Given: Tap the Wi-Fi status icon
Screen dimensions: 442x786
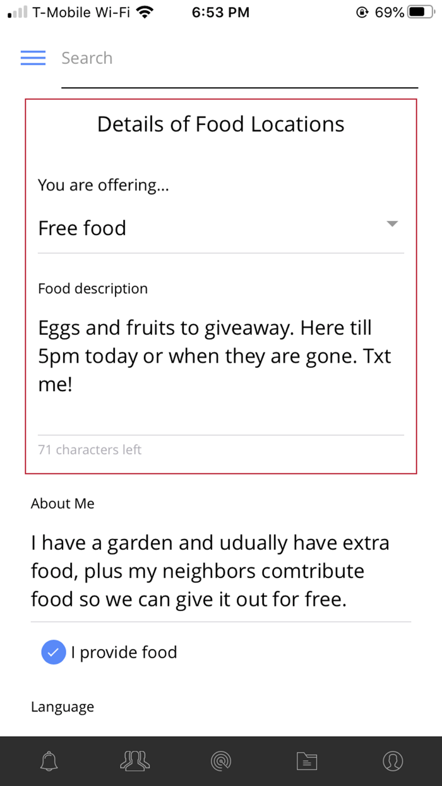Looking at the screenshot, I should (144, 11).
